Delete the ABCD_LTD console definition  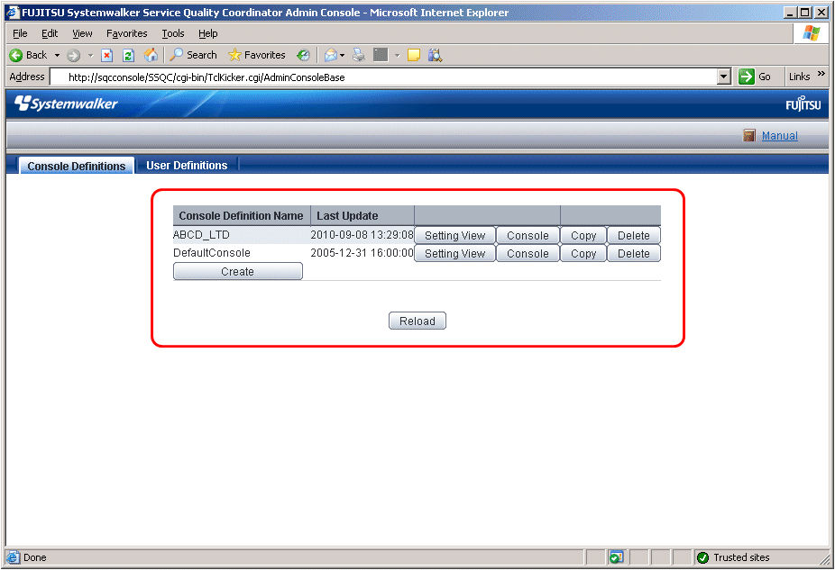click(x=634, y=236)
